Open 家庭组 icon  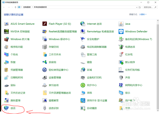45,62
